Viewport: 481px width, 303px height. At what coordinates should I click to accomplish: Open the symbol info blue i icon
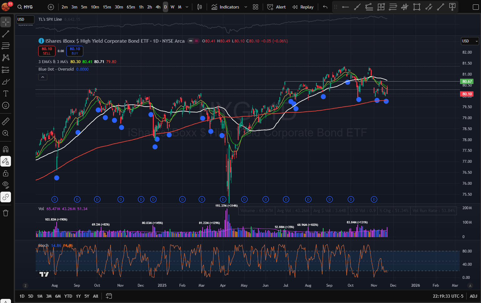click(x=41, y=41)
